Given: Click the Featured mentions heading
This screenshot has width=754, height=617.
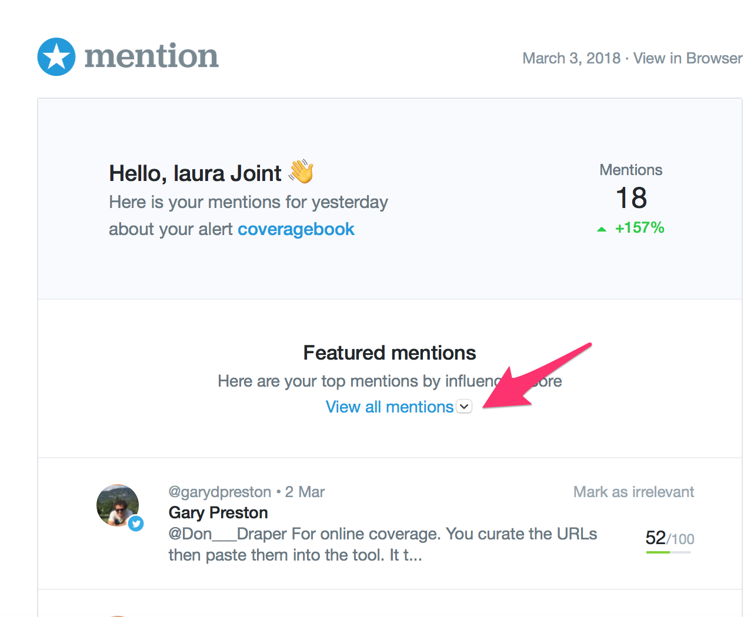Looking at the screenshot, I should click(x=389, y=353).
